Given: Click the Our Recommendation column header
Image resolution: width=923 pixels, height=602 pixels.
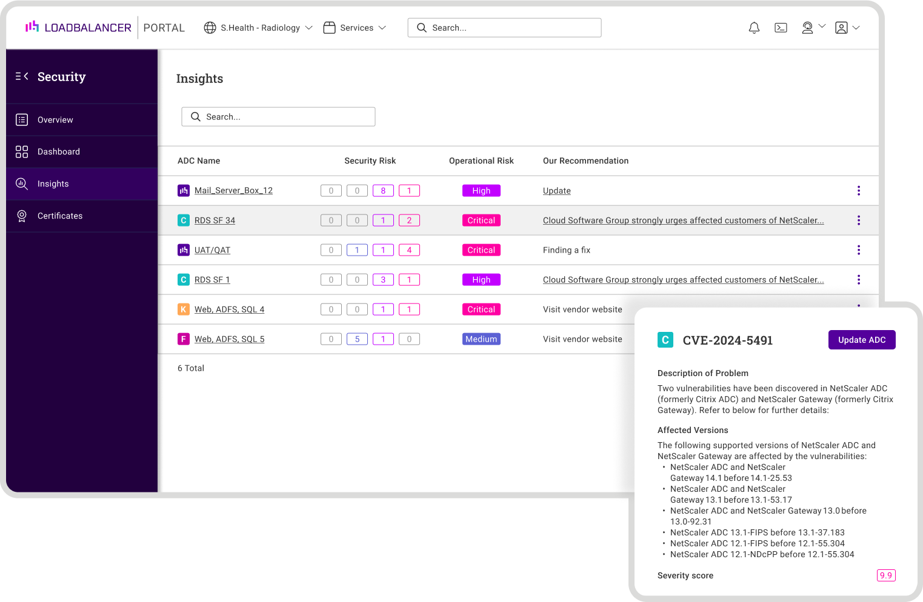Looking at the screenshot, I should coord(585,161).
